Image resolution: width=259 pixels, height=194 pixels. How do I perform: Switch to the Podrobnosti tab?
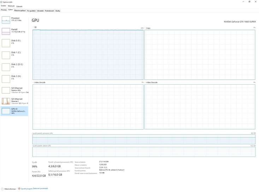pos(49,11)
